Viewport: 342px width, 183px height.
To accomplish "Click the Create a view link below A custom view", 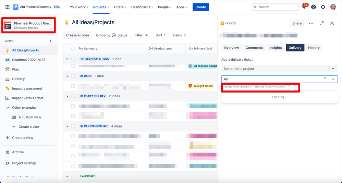I will pyautogui.click(x=29, y=127).
